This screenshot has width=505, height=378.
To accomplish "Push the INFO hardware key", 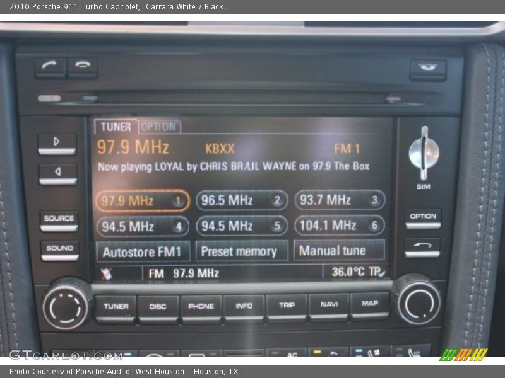I will [x=244, y=307].
